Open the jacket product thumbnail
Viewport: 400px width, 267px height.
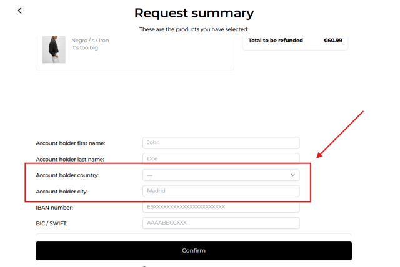54,49
